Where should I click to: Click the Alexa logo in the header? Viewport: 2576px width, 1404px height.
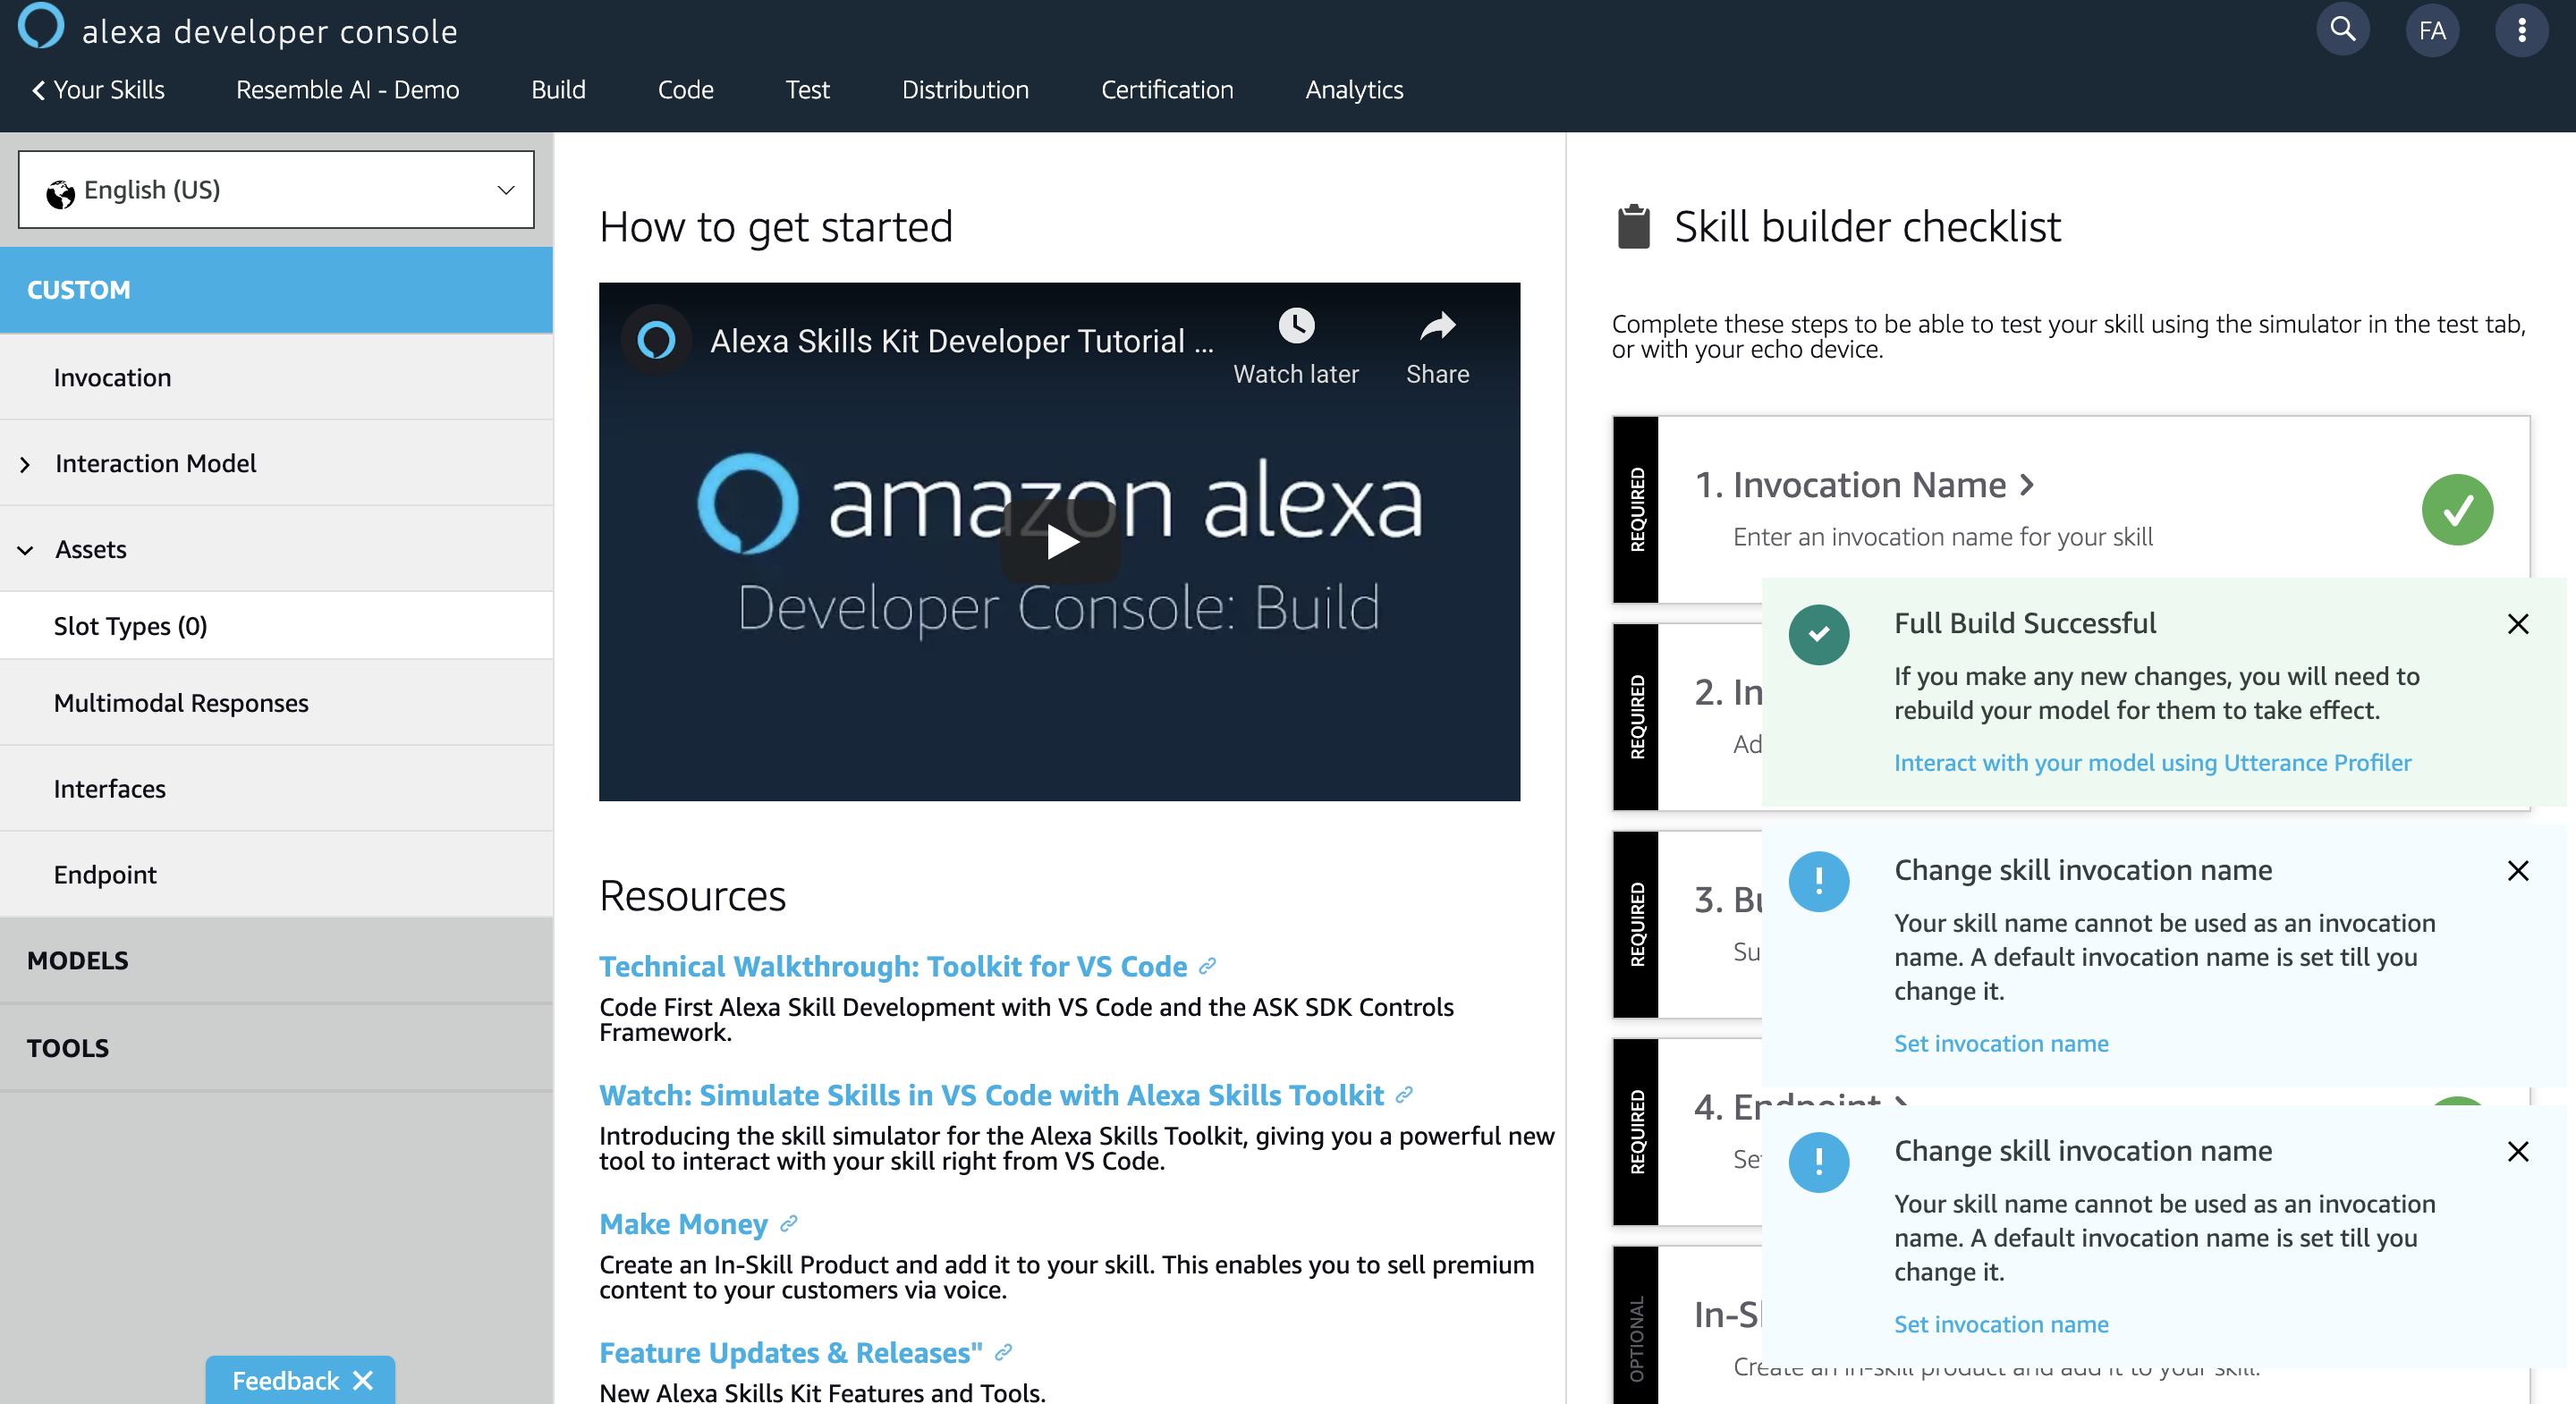click(41, 26)
